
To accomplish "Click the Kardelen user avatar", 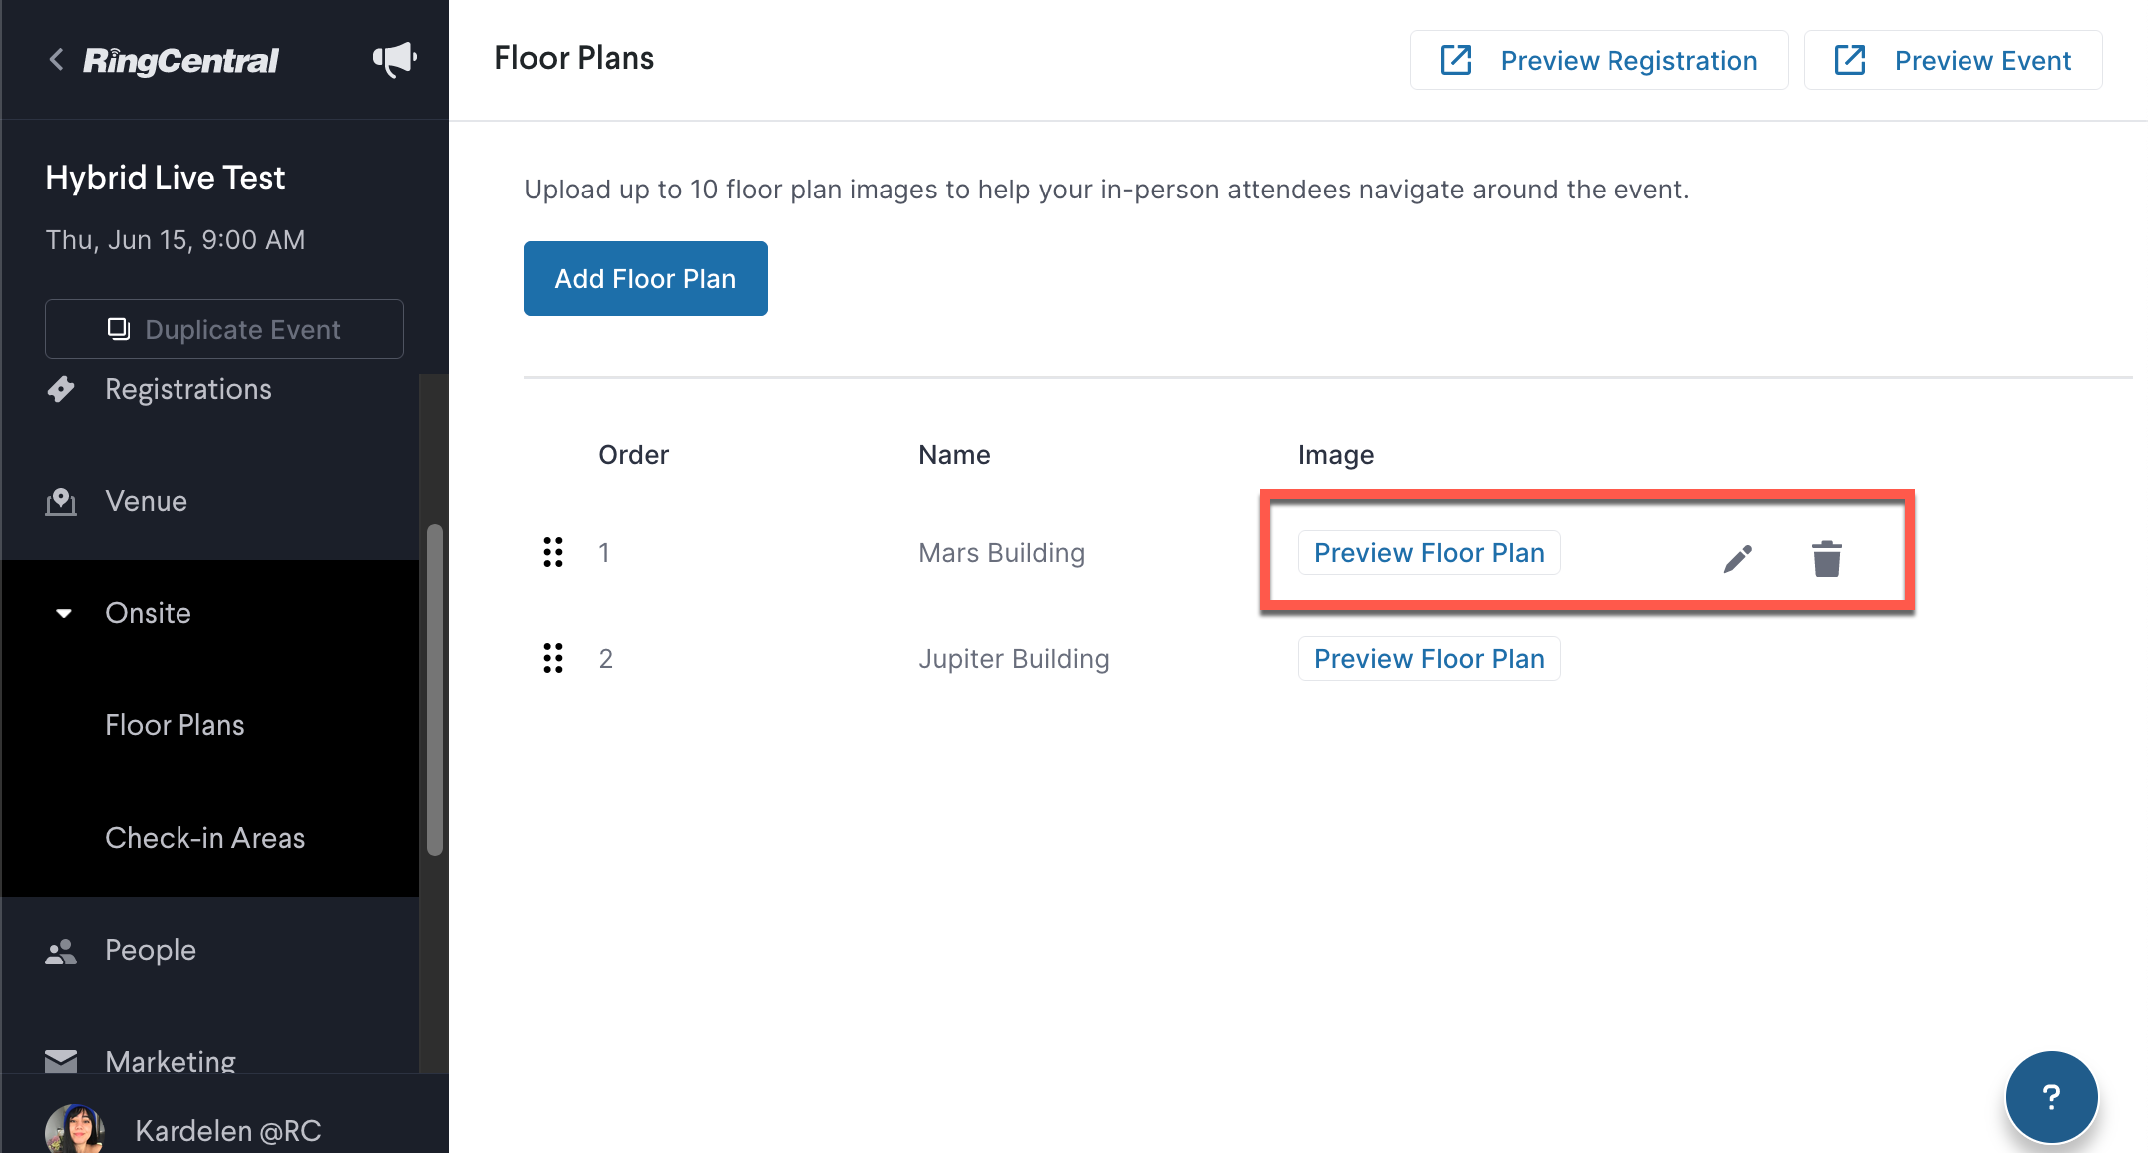I will (x=75, y=1130).
